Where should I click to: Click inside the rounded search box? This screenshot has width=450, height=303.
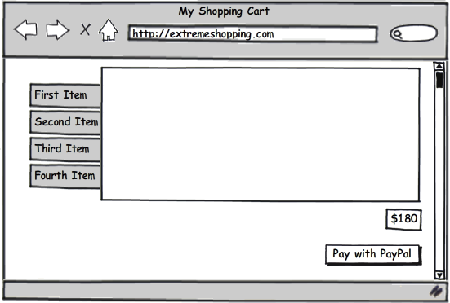tap(413, 33)
